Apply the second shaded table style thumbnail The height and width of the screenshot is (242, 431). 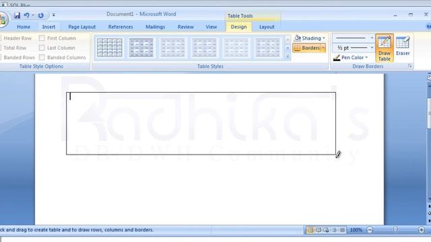pyautogui.click(x=141, y=48)
